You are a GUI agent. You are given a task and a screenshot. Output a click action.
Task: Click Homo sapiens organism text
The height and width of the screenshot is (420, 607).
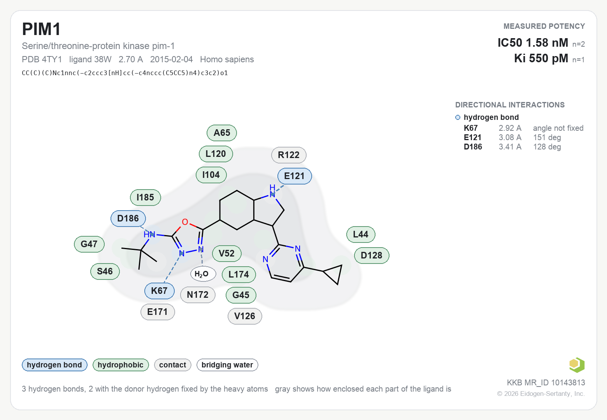pyautogui.click(x=227, y=59)
